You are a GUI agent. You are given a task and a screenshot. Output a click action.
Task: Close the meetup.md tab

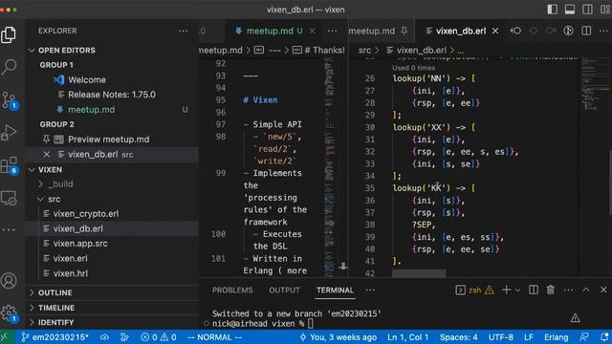click(313, 31)
